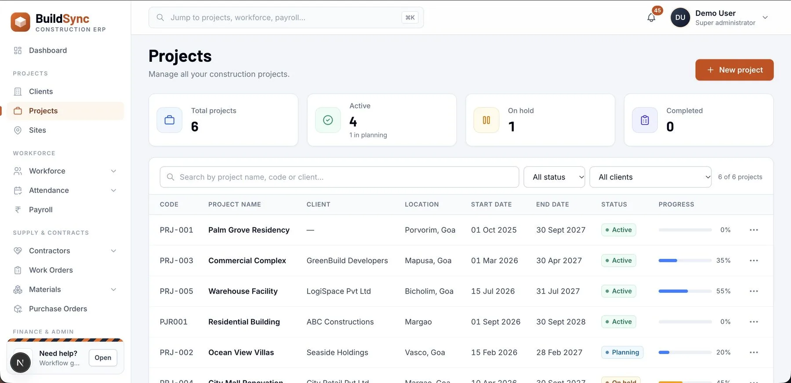
Task: Click the Warehouse Facility 55% progress bar
Action: click(685, 291)
